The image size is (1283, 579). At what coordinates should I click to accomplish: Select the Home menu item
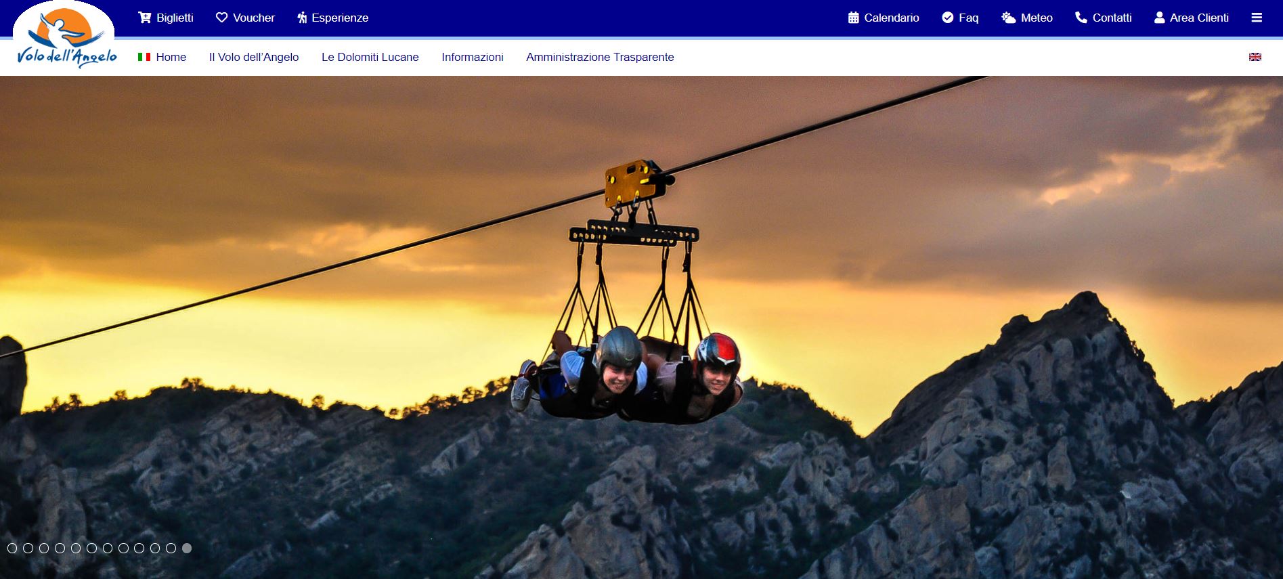[x=171, y=57]
